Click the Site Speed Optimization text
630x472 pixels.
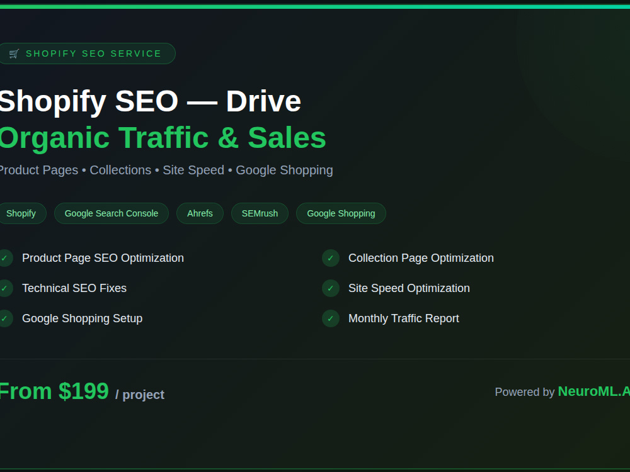pyautogui.click(x=409, y=288)
